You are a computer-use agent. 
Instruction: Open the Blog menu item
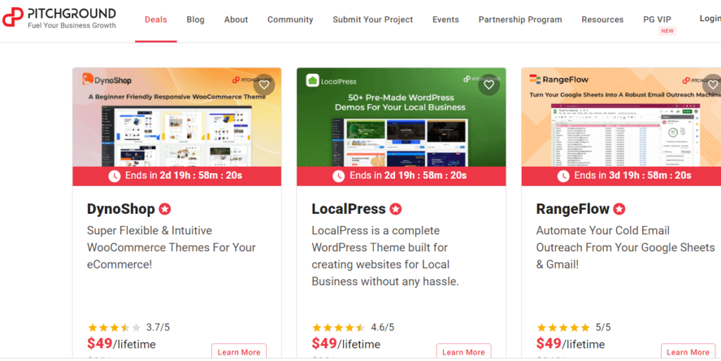click(196, 20)
